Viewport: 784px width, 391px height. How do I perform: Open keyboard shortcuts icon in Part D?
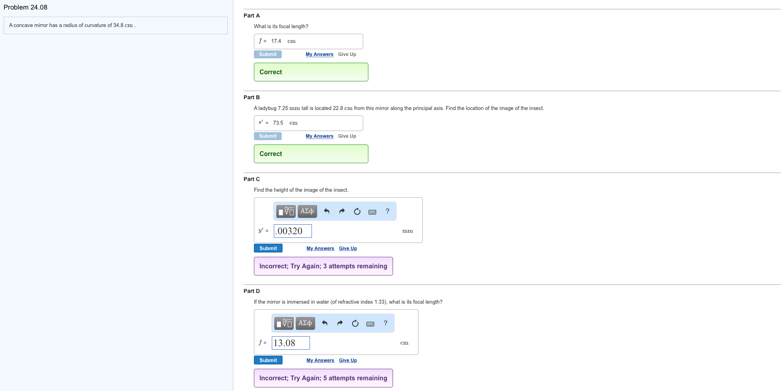[370, 324]
